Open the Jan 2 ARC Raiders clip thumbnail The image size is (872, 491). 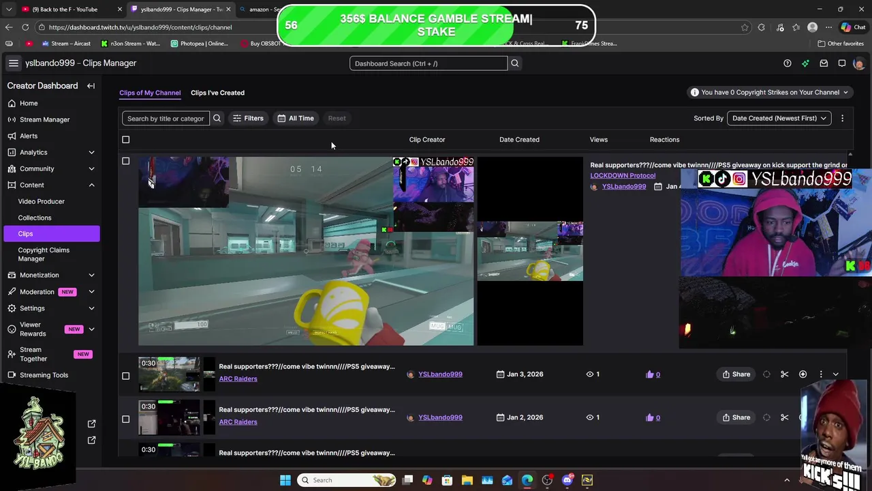169,417
